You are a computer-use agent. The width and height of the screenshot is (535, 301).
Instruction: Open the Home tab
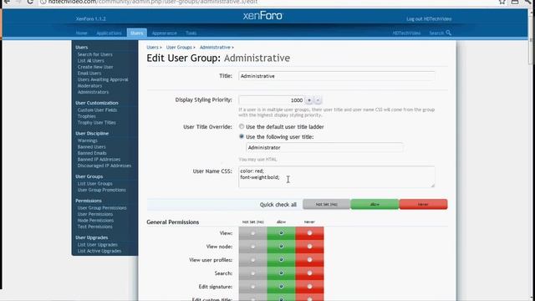tap(82, 33)
